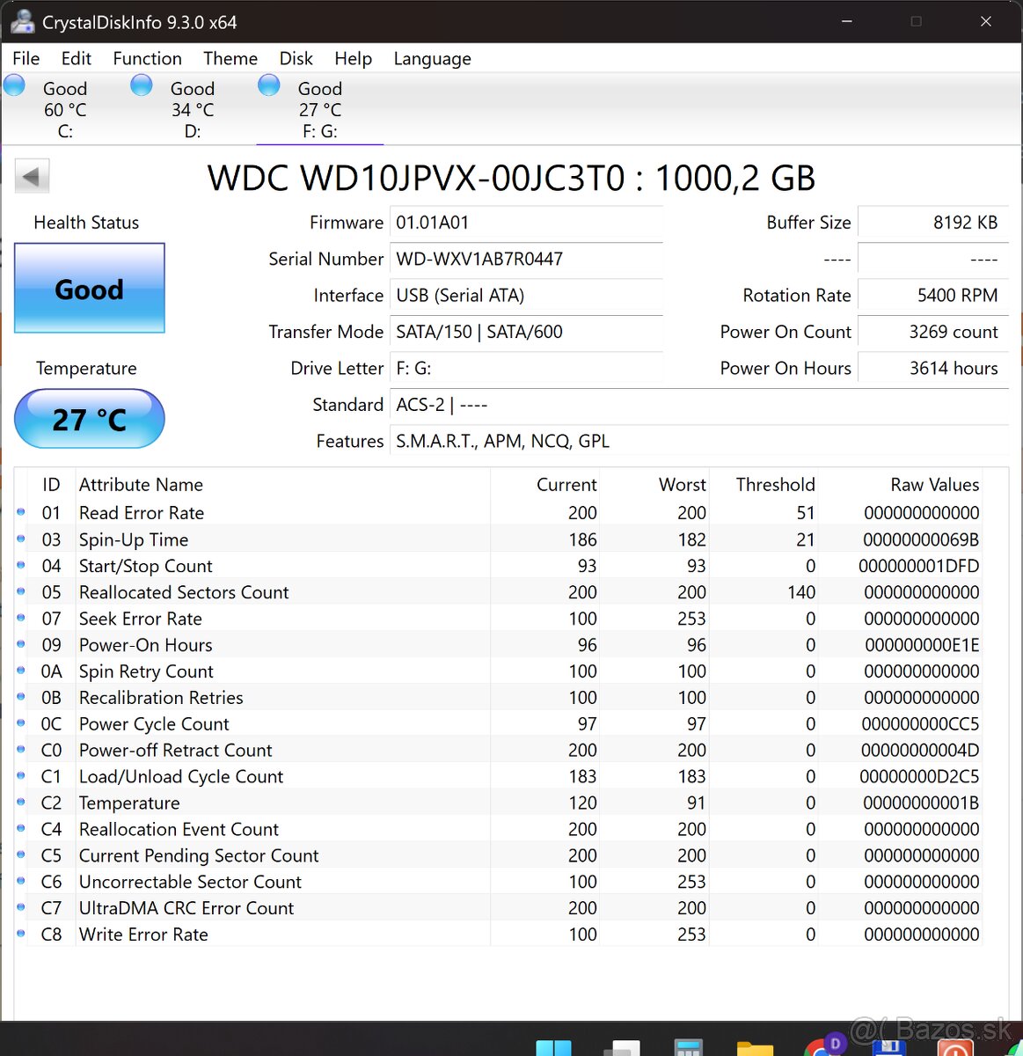Click the Windows Start button on taskbar
This screenshot has height=1056, width=1023.
coord(554,1048)
